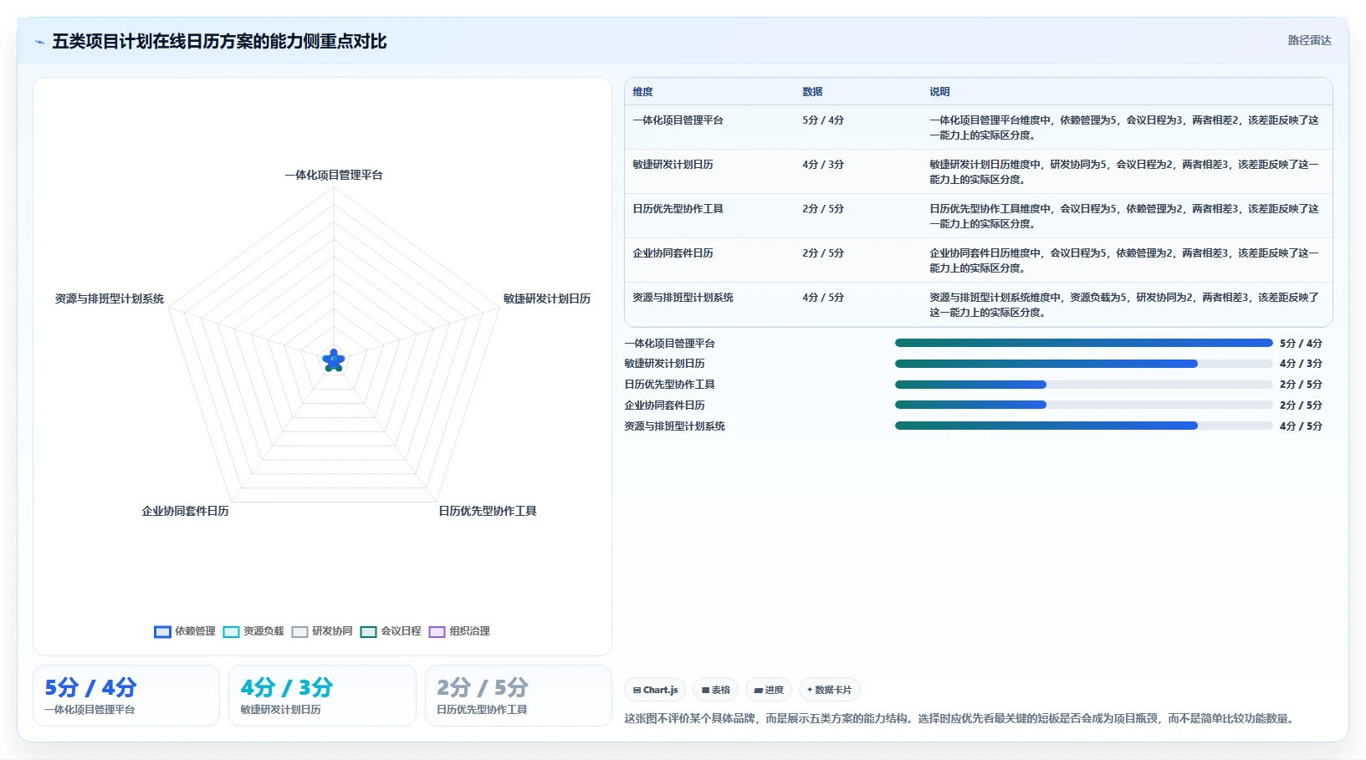Click page title 五类项目计划在线日历方案的能力侧重点对比

(x=219, y=41)
